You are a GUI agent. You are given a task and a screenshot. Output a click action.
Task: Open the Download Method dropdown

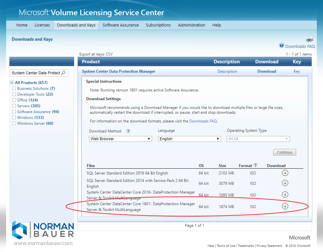120,139
